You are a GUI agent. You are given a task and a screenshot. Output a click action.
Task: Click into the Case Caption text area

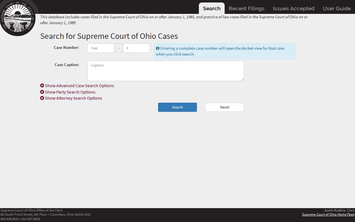[166, 71]
